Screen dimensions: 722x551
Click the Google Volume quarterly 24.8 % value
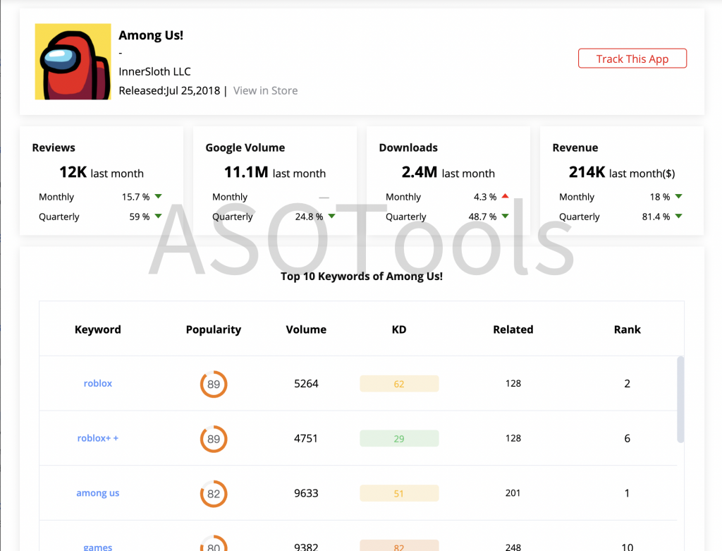pyautogui.click(x=309, y=217)
